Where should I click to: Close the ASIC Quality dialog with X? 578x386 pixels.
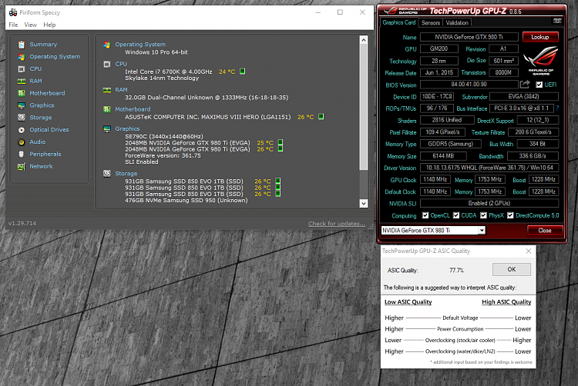click(528, 251)
